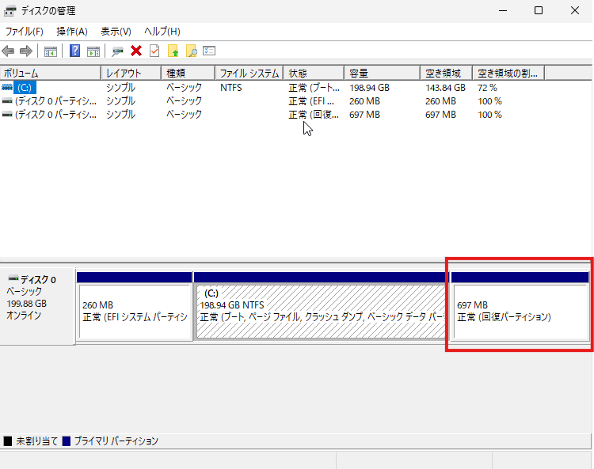Minimize the Disk Management window
Viewport: 594px width, 469px height.
pos(503,10)
